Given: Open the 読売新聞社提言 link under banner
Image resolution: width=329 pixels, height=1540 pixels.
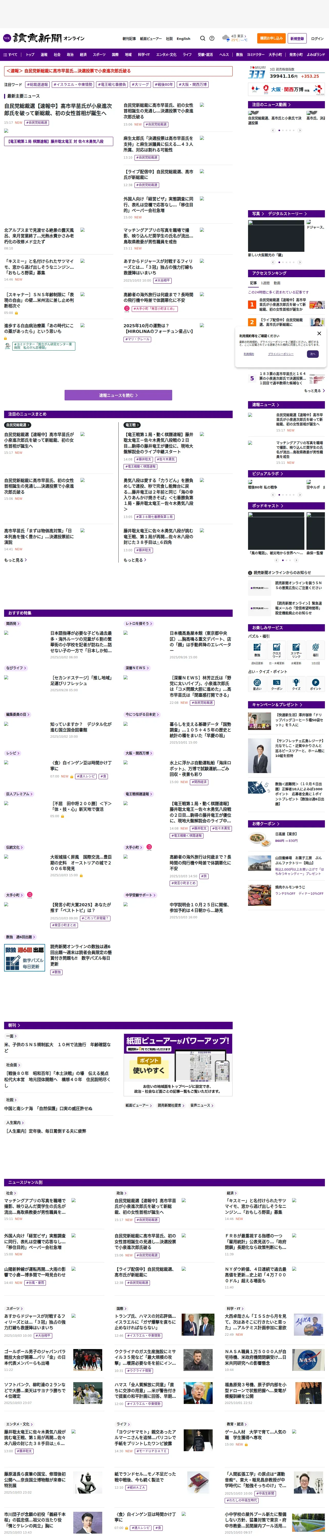Looking at the screenshot, I should coord(171,1105).
